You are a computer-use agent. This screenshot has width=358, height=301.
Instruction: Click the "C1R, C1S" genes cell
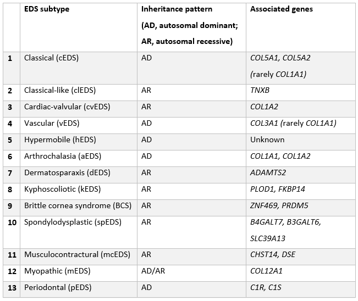[x=265, y=288]
